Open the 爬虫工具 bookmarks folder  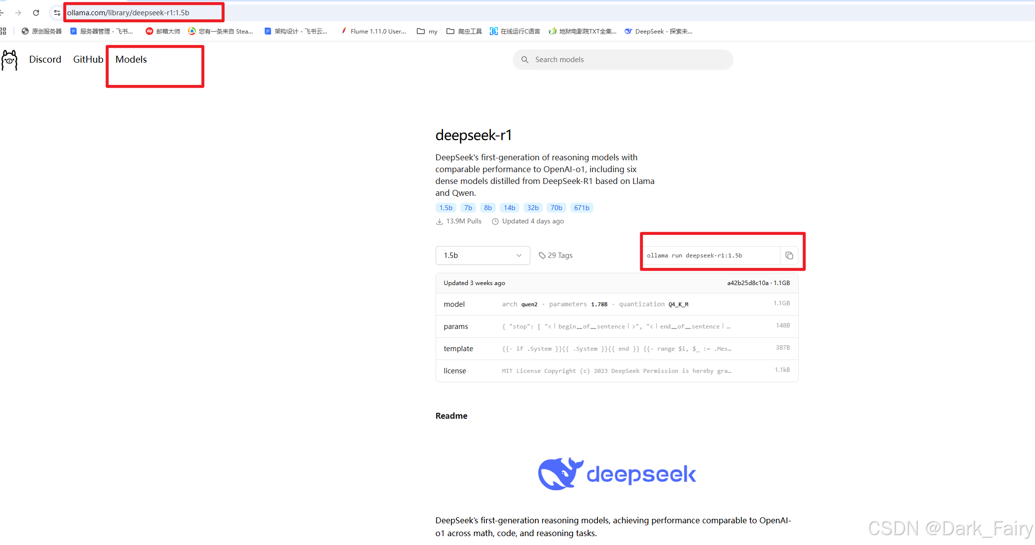[464, 31]
